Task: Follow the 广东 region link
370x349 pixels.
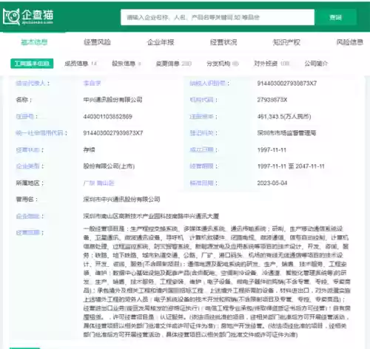Action: 89,183
